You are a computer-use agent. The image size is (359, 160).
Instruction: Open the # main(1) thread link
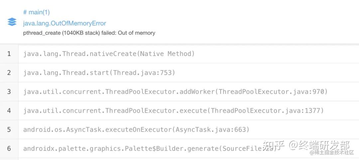36,12
